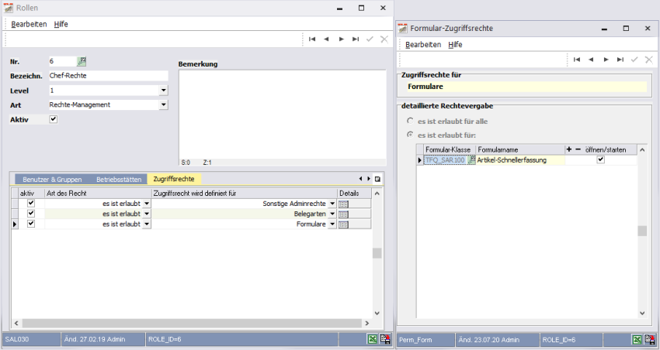Open Details icon for the Belegarten row

(343, 214)
